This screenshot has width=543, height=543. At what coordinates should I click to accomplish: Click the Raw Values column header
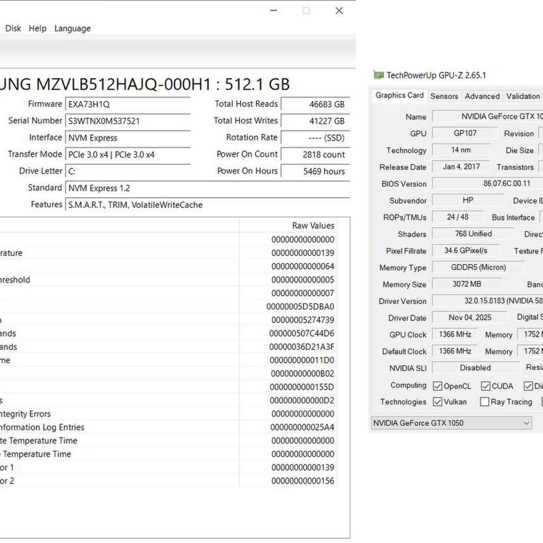(288, 225)
